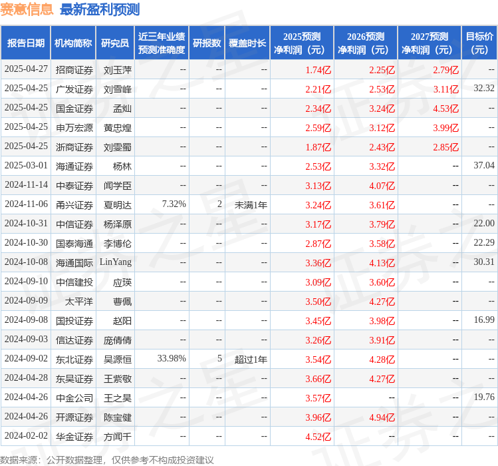Image resolution: width=498 pixels, height=466 pixels.
Task: Click analyst name 夏明达
Action: click(x=118, y=205)
